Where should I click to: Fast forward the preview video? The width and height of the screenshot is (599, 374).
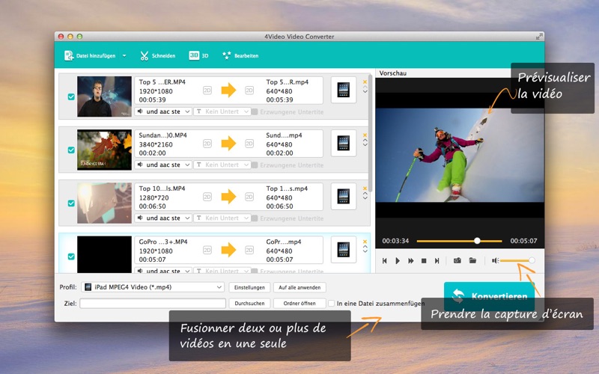410,260
